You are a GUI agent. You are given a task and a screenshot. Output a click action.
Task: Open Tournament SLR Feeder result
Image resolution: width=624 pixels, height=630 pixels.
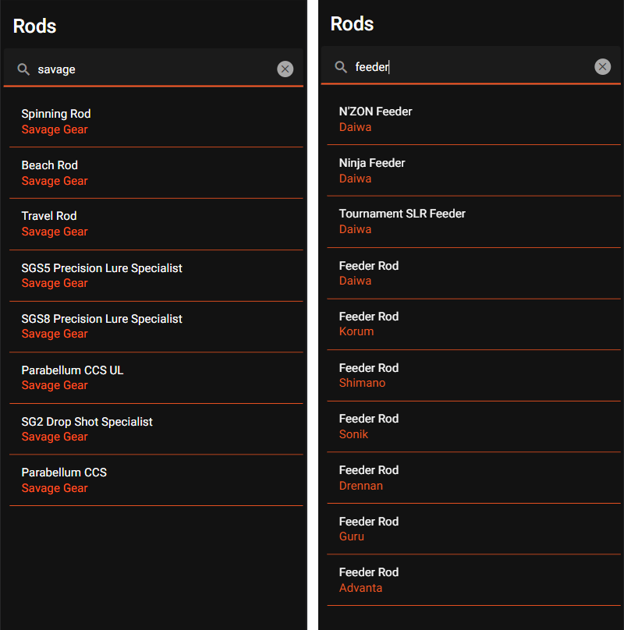(x=473, y=221)
